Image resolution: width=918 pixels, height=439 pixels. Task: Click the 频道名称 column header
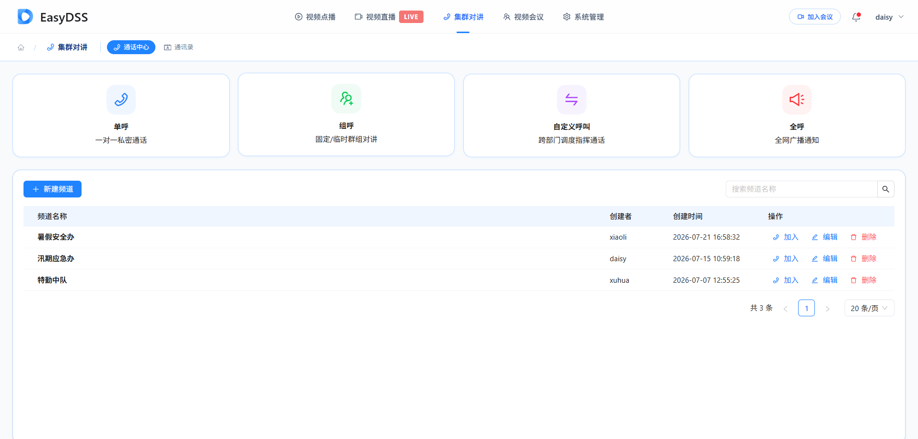(52, 216)
